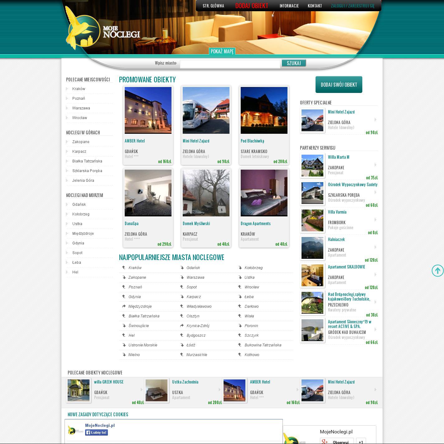Image resolution: width=444 pixels, height=444 pixels.
Task: Click the Łeba link in the sidebar
Action: coord(76,263)
